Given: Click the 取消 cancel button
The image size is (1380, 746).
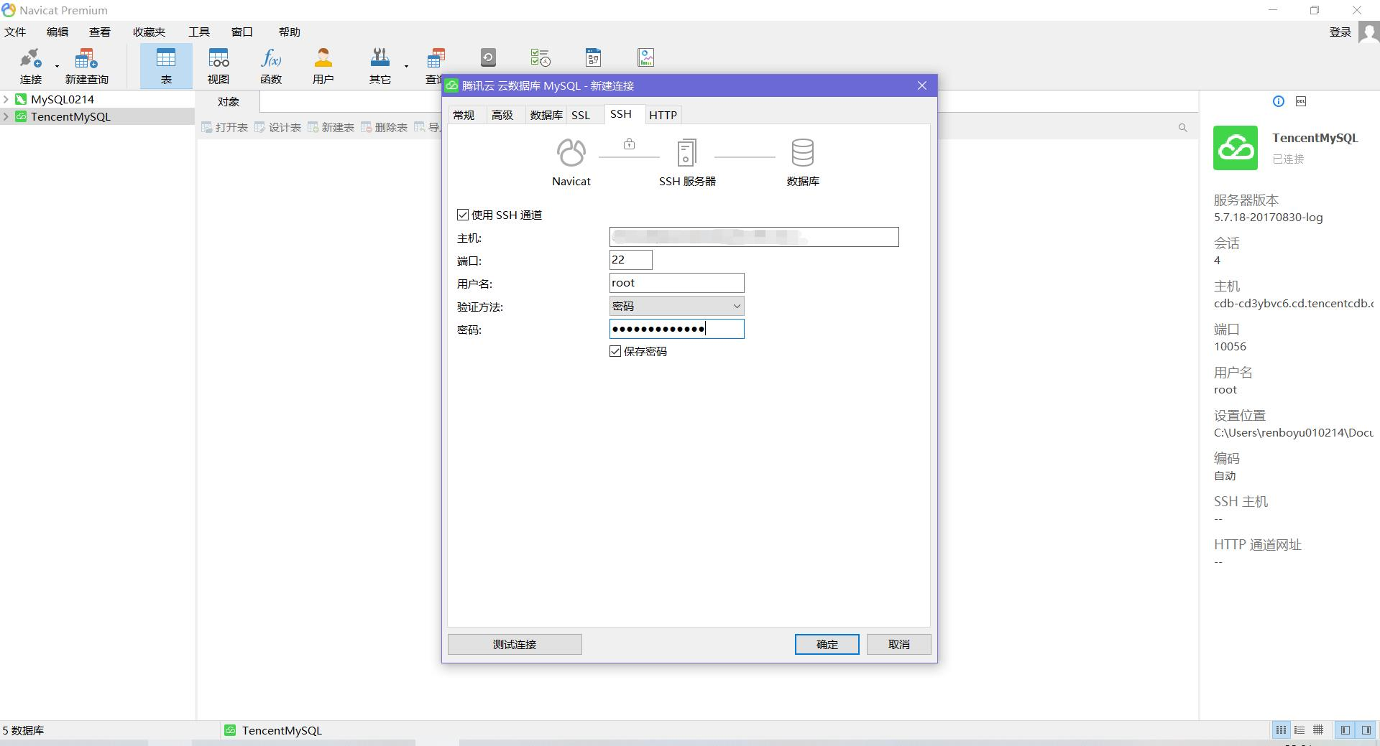Looking at the screenshot, I should point(898,644).
